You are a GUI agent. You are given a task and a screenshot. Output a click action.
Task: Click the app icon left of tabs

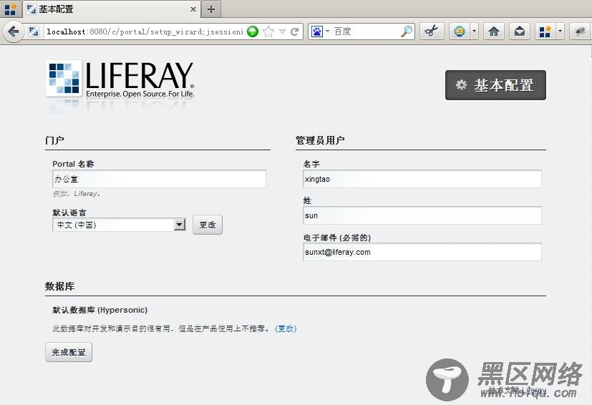coord(10,9)
